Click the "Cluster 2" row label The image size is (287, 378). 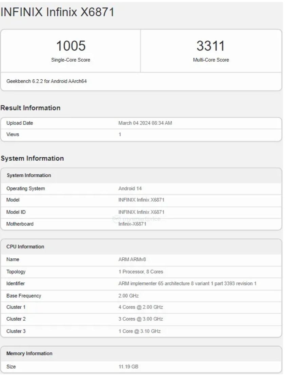pos(16,319)
